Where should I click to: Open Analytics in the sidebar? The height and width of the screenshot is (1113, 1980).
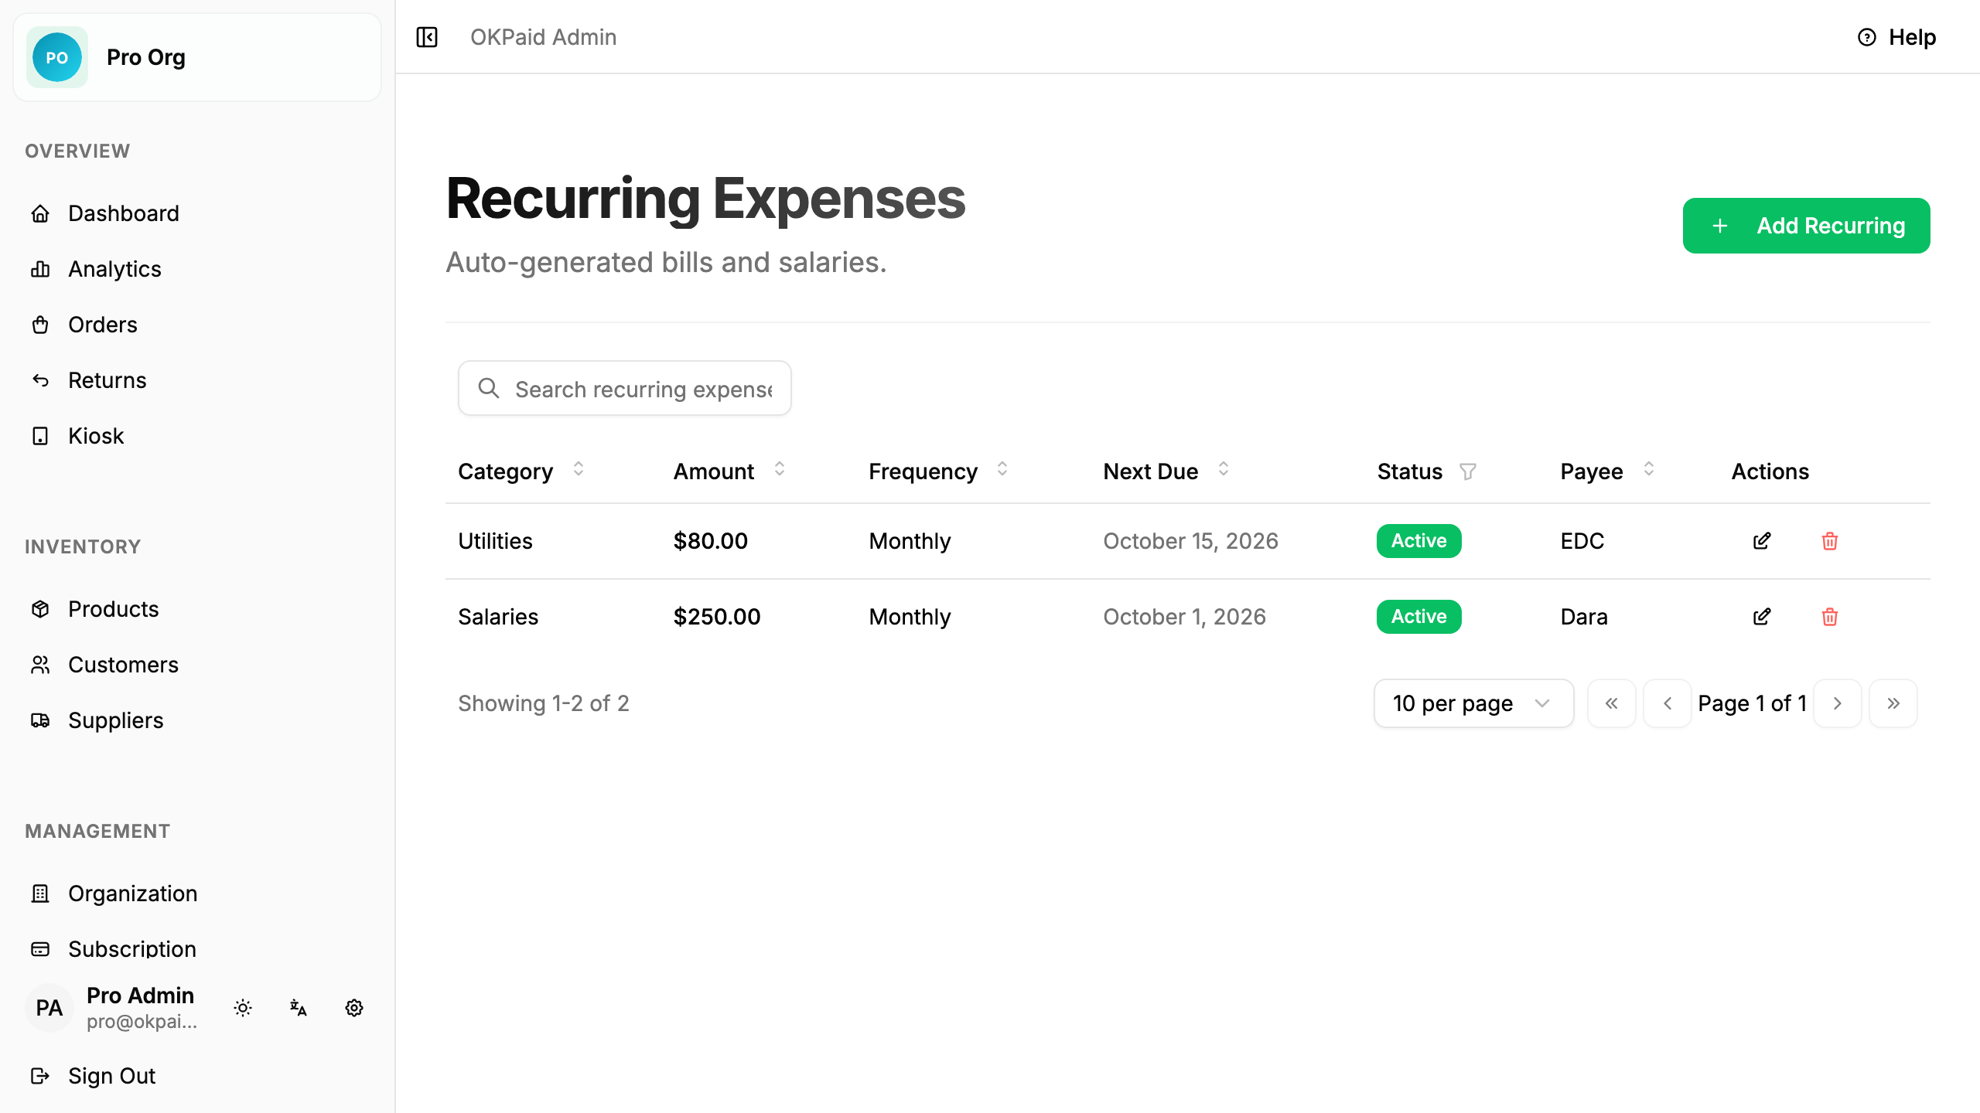pos(197,269)
